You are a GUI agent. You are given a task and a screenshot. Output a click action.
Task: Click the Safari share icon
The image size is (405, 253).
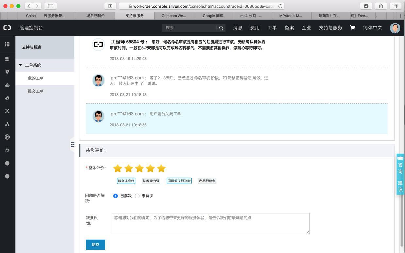pos(381,6)
